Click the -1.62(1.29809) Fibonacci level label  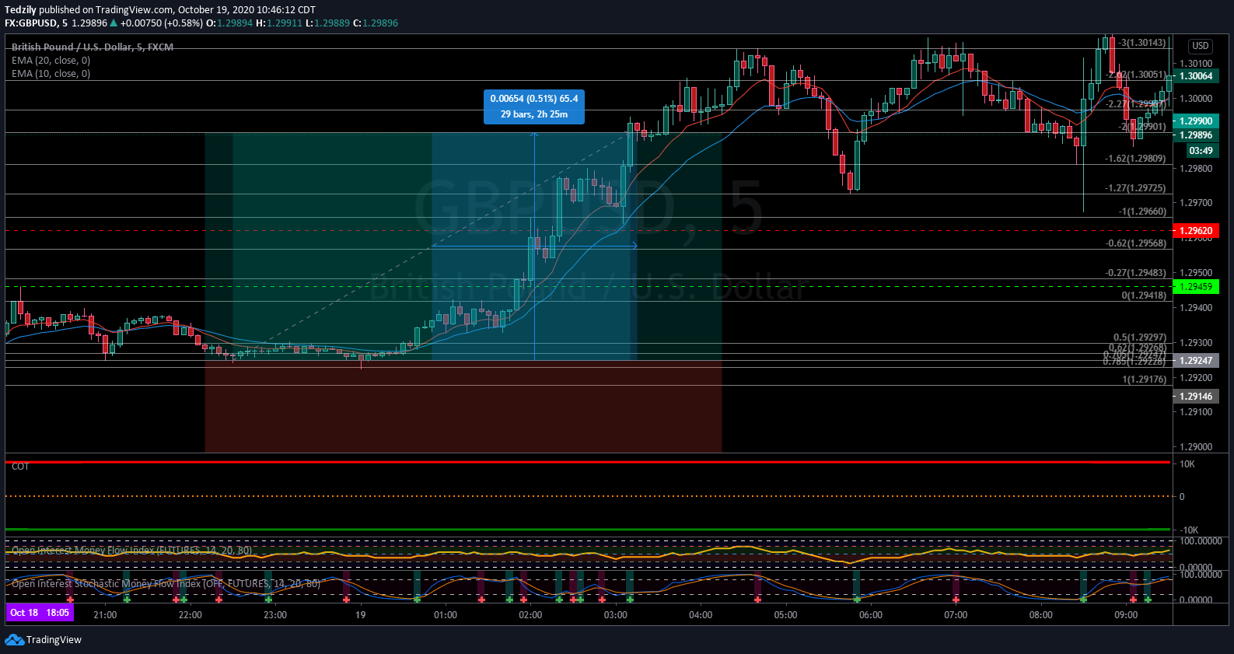click(x=1135, y=159)
